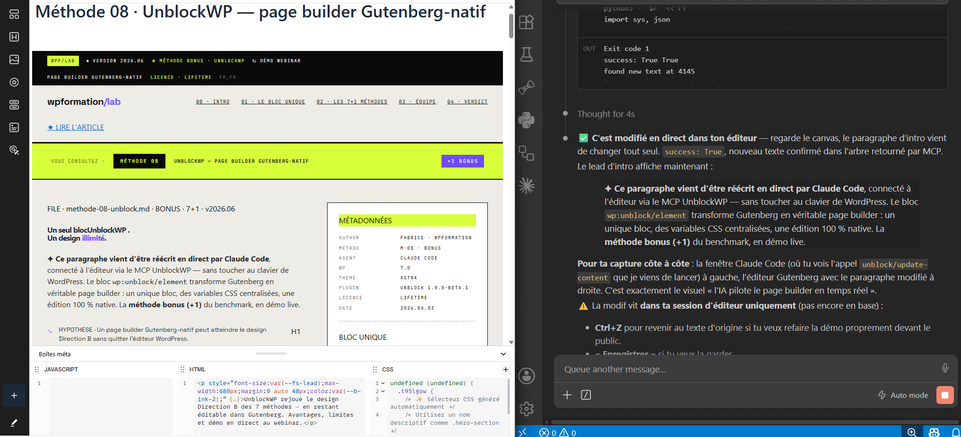Click the Boîtes méta resize handle bar

point(271,353)
